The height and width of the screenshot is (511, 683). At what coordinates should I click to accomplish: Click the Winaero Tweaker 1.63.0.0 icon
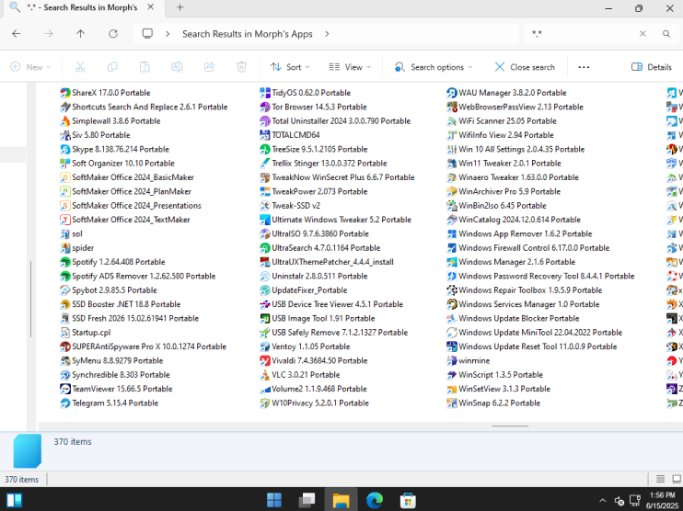click(452, 177)
